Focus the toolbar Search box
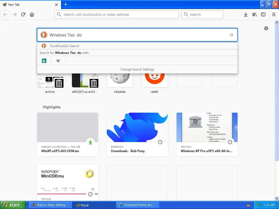Viewport: 279px width, 209px height. tap(202, 14)
